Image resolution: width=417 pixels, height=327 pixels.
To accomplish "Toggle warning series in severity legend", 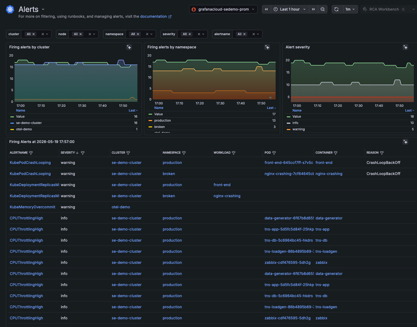I will 299,129.
